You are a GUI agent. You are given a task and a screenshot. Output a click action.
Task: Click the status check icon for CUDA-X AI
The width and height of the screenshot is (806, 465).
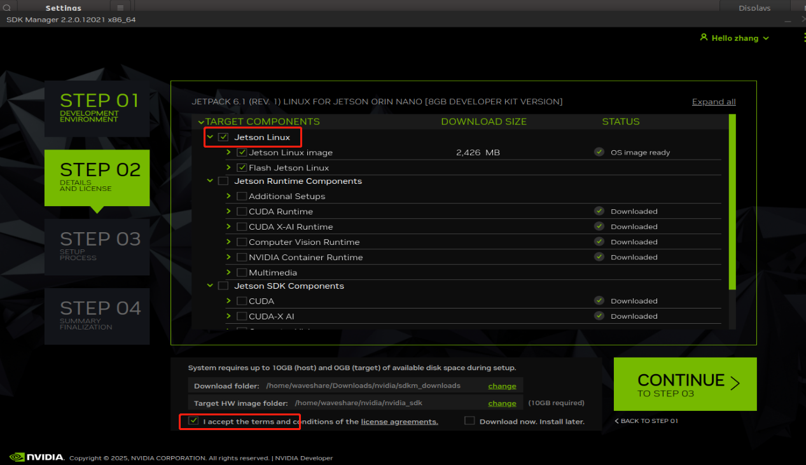599,316
